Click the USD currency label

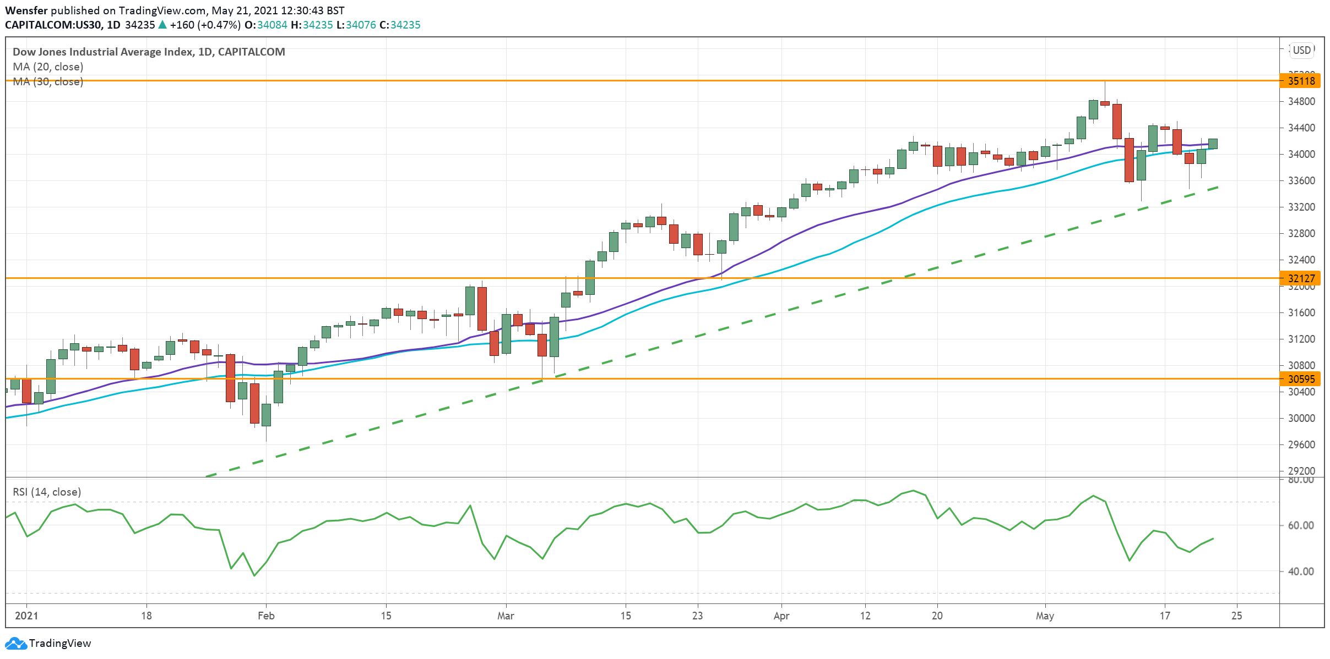[x=1301, y=50]
